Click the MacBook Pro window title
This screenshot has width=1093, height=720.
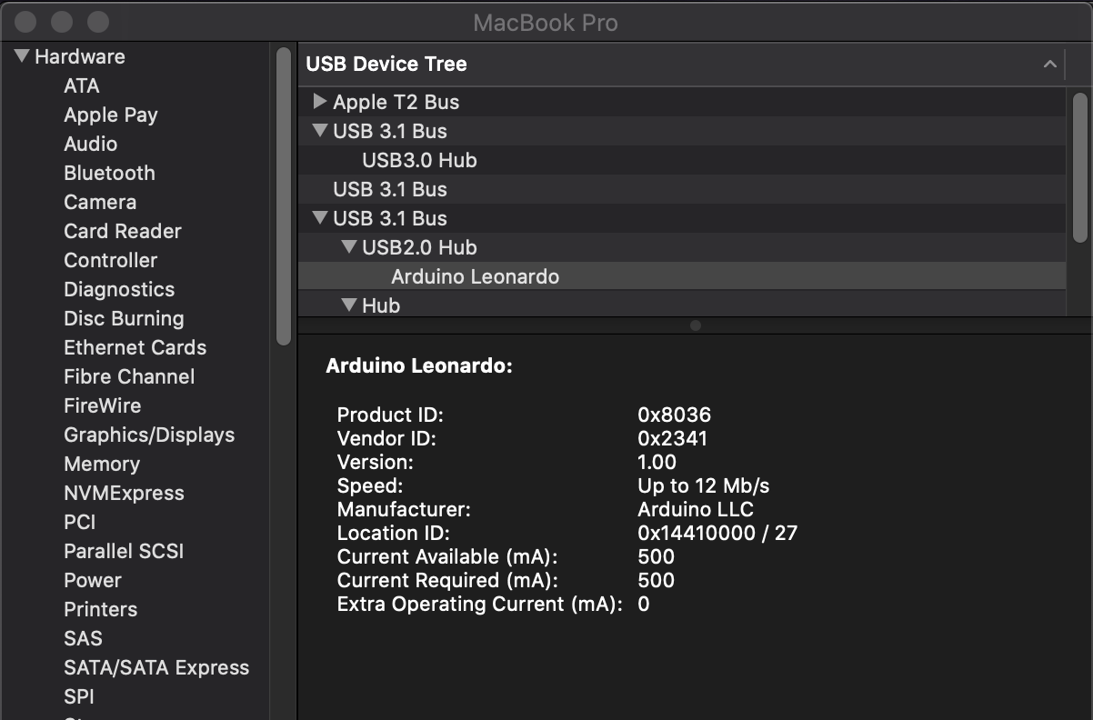pyautogui.click(x=546, y=22)
